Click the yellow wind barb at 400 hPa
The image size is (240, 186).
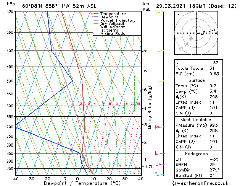160,51
